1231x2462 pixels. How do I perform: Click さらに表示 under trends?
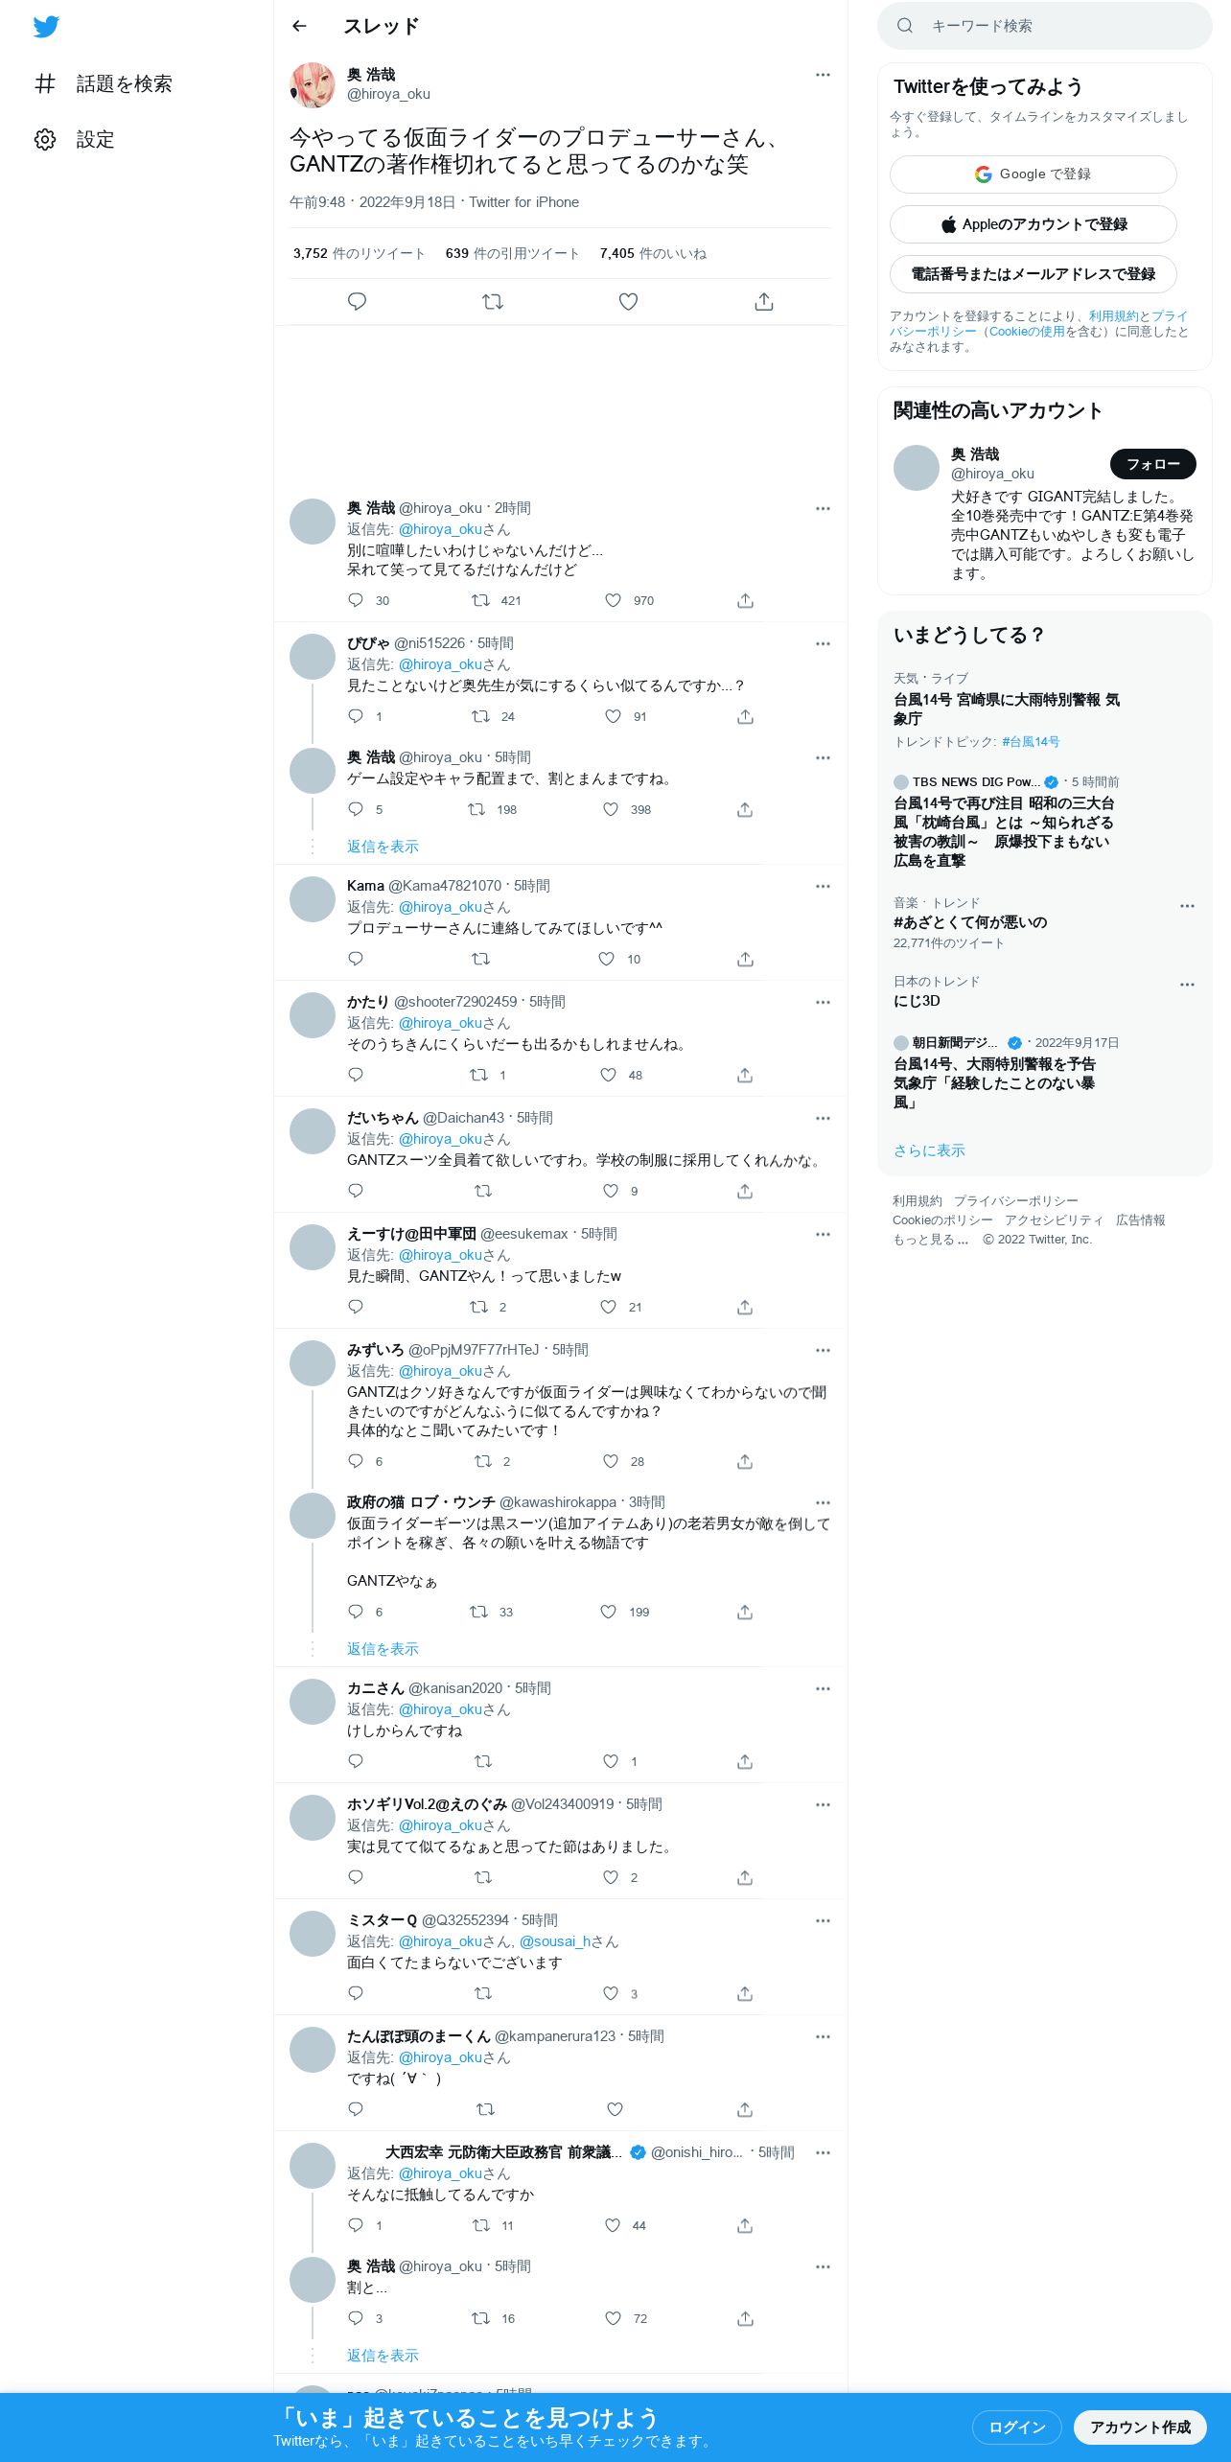click(929, 1150)
